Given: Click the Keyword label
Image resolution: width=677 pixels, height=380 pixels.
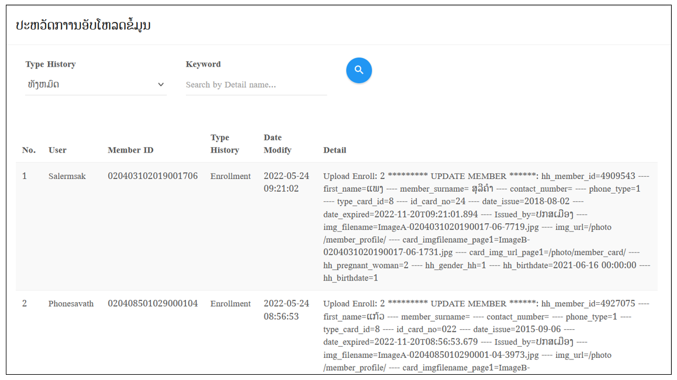Looking at the screenshot, I should pos(203,64).
